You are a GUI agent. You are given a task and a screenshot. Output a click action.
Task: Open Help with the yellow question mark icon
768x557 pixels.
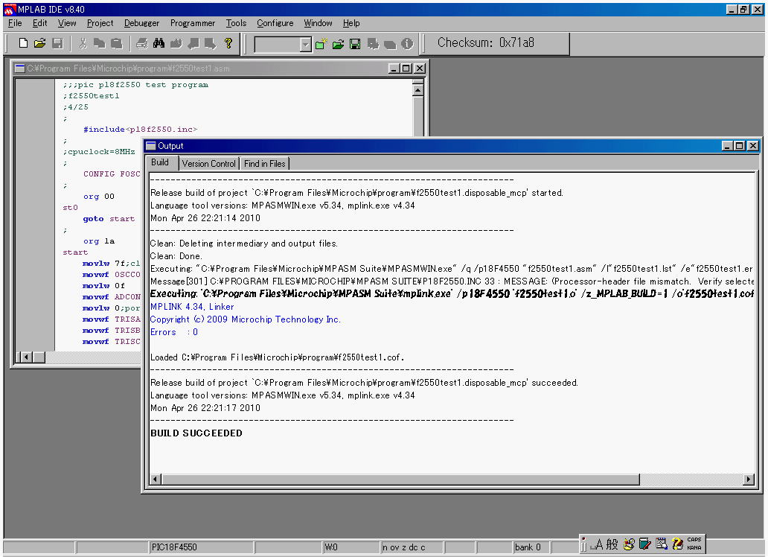point(228,44)
